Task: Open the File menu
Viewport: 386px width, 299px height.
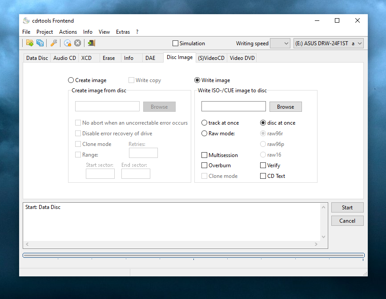Action: pyautogui.click(x=26, y=32)
